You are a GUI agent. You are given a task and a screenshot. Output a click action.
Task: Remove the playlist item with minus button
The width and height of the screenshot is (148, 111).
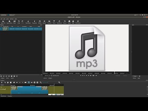[x=4, y=76]
